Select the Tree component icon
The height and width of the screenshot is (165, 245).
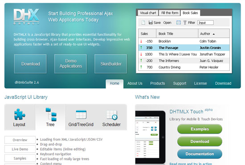click(51, 114)
